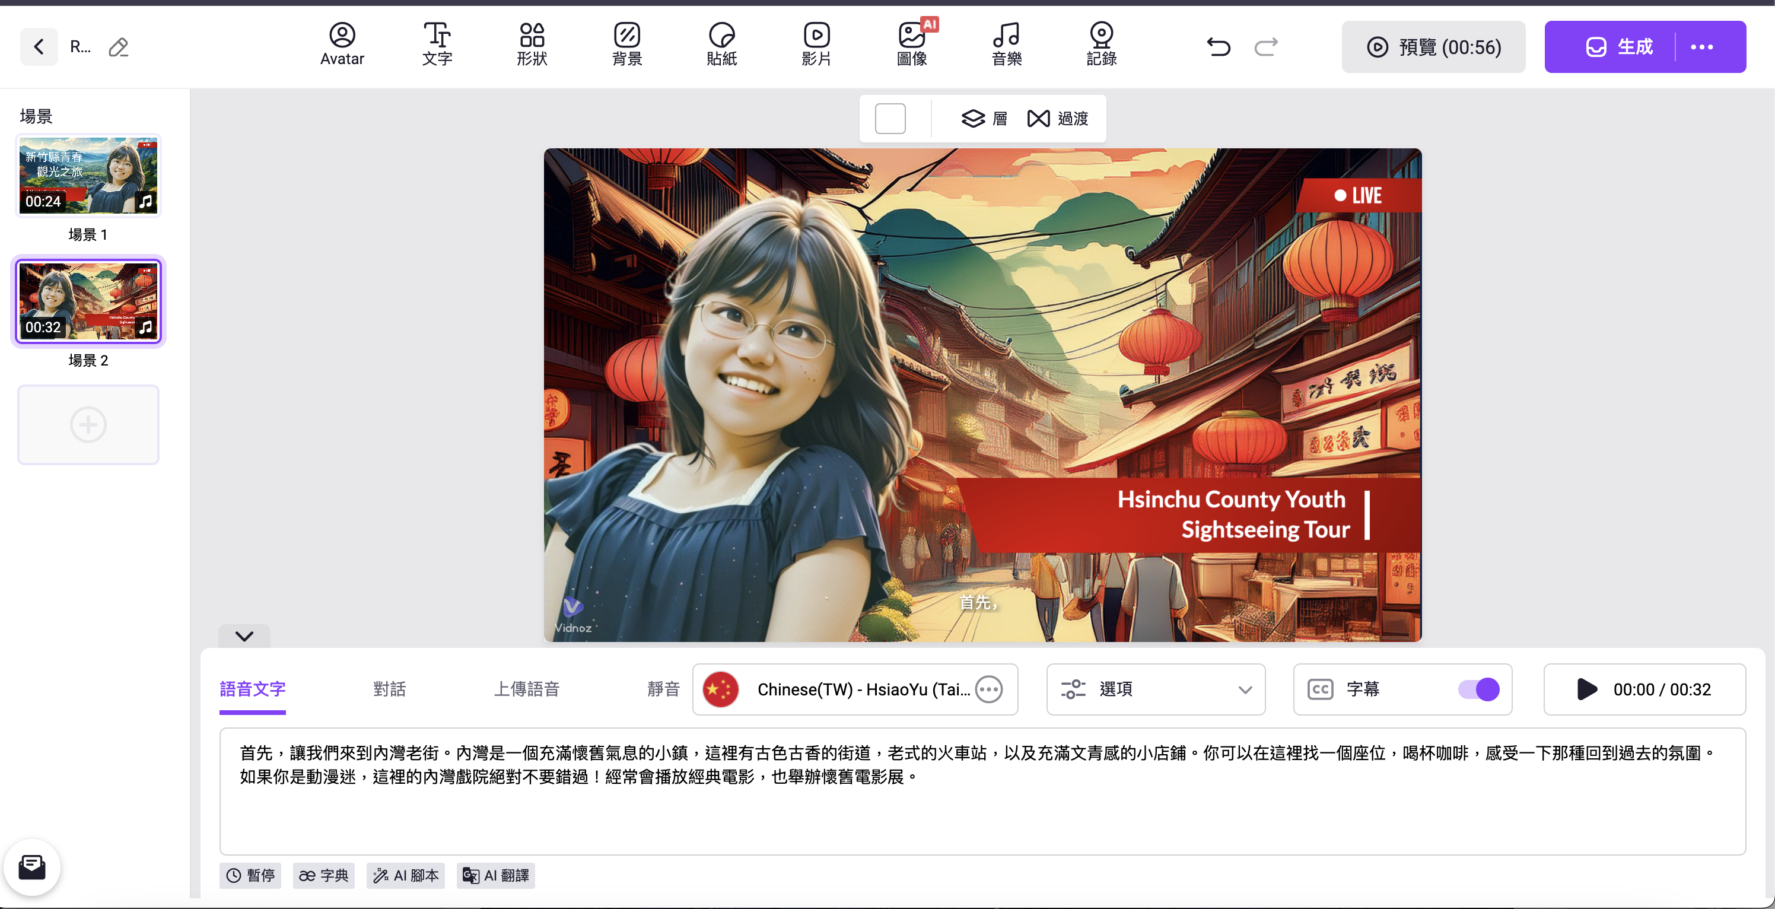Click the AI 翻譯 button
The image size is (1775, 909).
[x=495, y=875]
